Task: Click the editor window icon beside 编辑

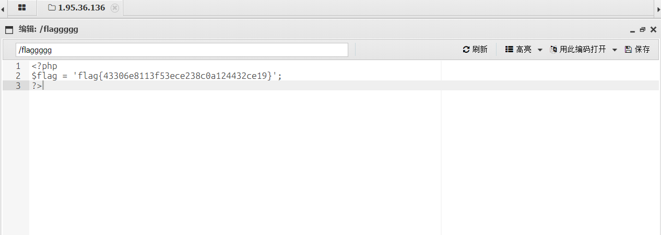Action: 9,30
